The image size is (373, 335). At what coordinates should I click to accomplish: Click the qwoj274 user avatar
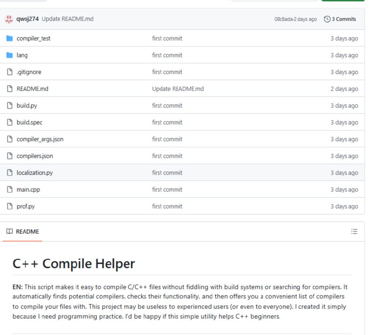pyautogui.click(x=9, y=19)
